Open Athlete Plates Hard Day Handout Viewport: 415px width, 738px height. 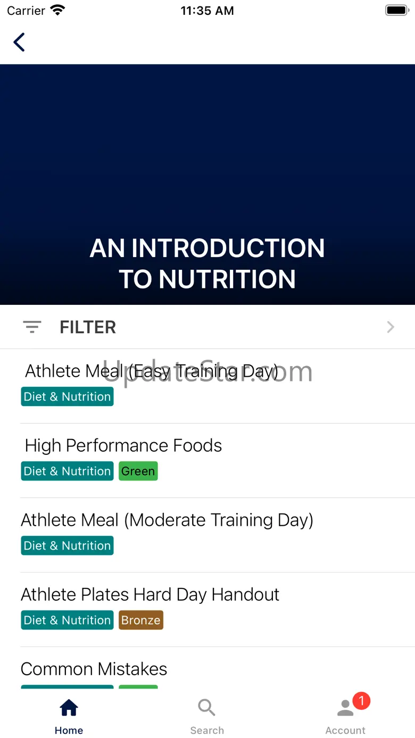[150, 594]
